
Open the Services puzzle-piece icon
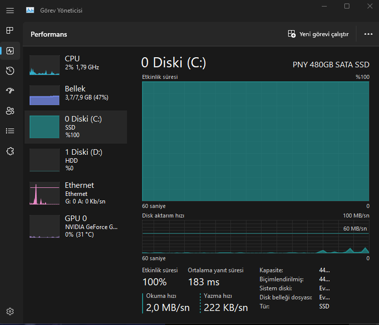coord(10,151)
